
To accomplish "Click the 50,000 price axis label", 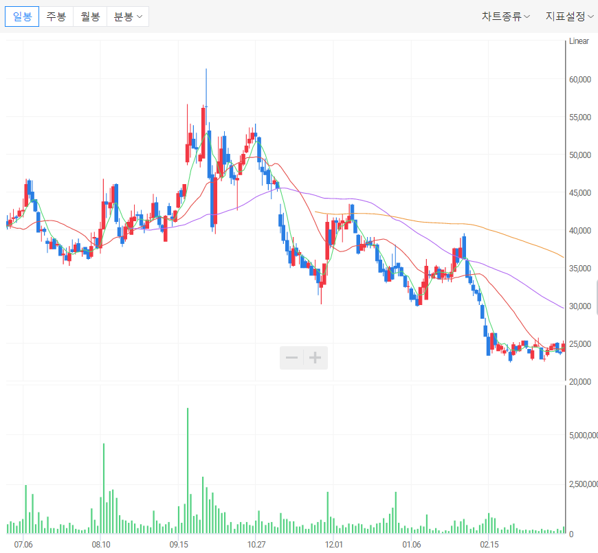I will [580, 155].
